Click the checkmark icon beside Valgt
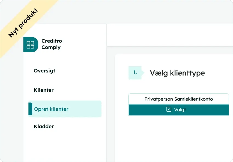The height and width of the screenshot is (162, 233). pos(169,110)
